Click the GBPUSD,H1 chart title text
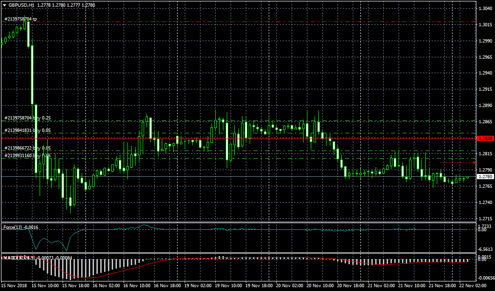 pos(21,5)
